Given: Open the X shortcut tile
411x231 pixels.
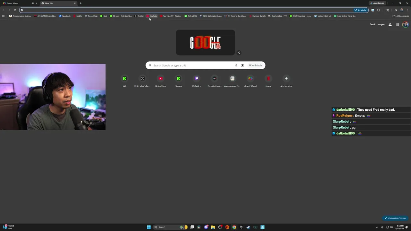Looking at the screenshot, I should point(143,81).
